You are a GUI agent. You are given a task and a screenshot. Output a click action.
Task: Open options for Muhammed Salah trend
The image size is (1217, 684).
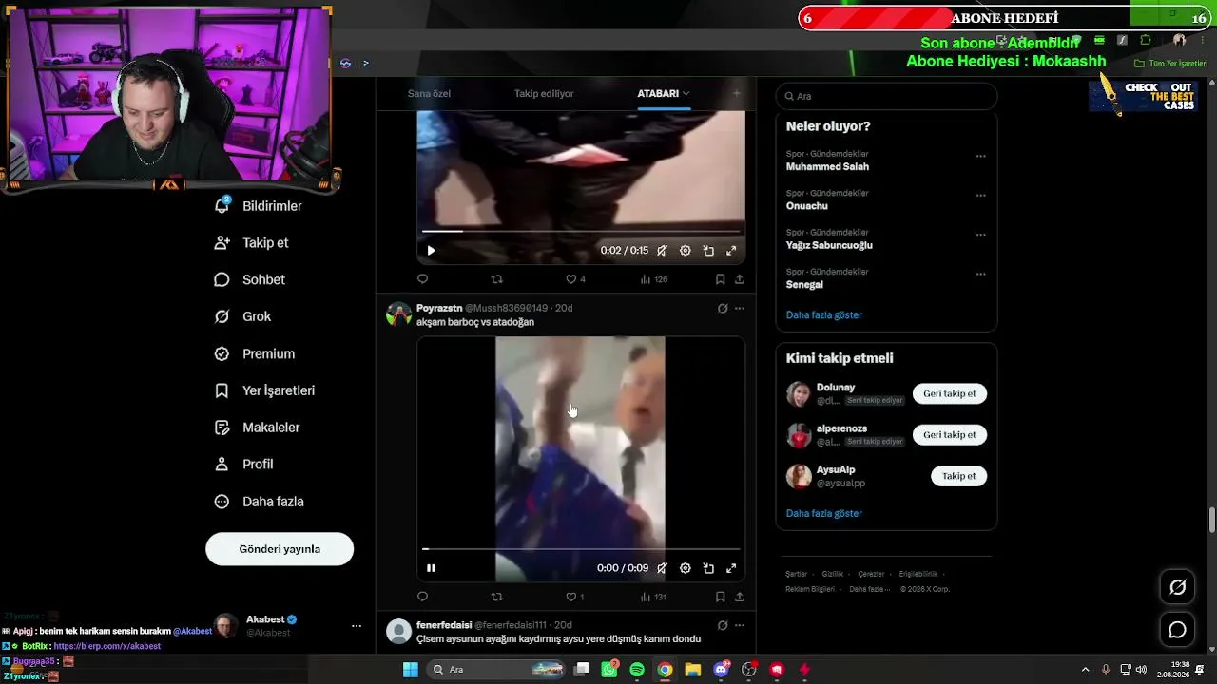[980, 156]
